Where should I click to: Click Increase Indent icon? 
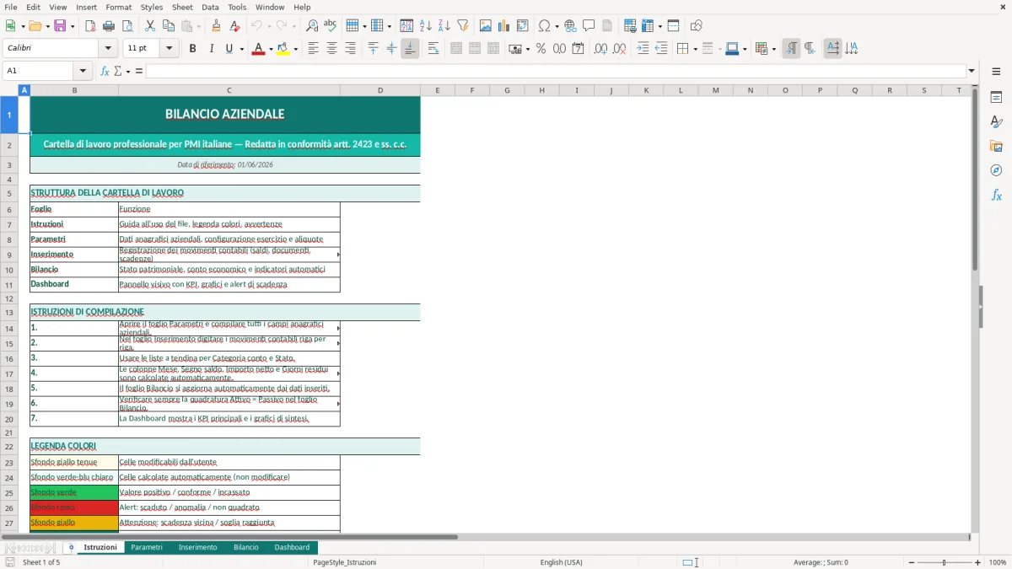click(x=643, y=49)
